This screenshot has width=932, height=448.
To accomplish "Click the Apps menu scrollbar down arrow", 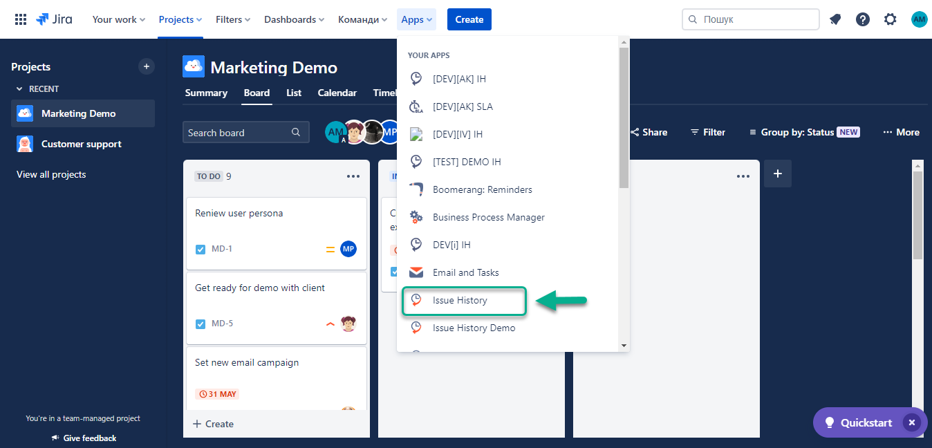I will pyautogui.click(x=624, y=345).
